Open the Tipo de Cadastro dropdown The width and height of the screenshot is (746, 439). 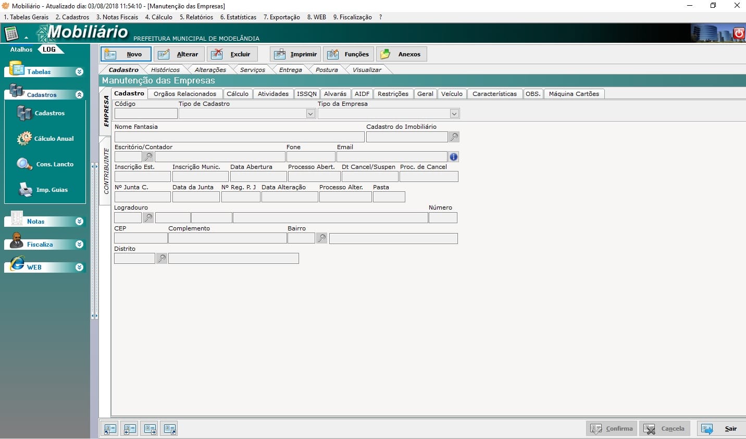click(x=310, y=114)
